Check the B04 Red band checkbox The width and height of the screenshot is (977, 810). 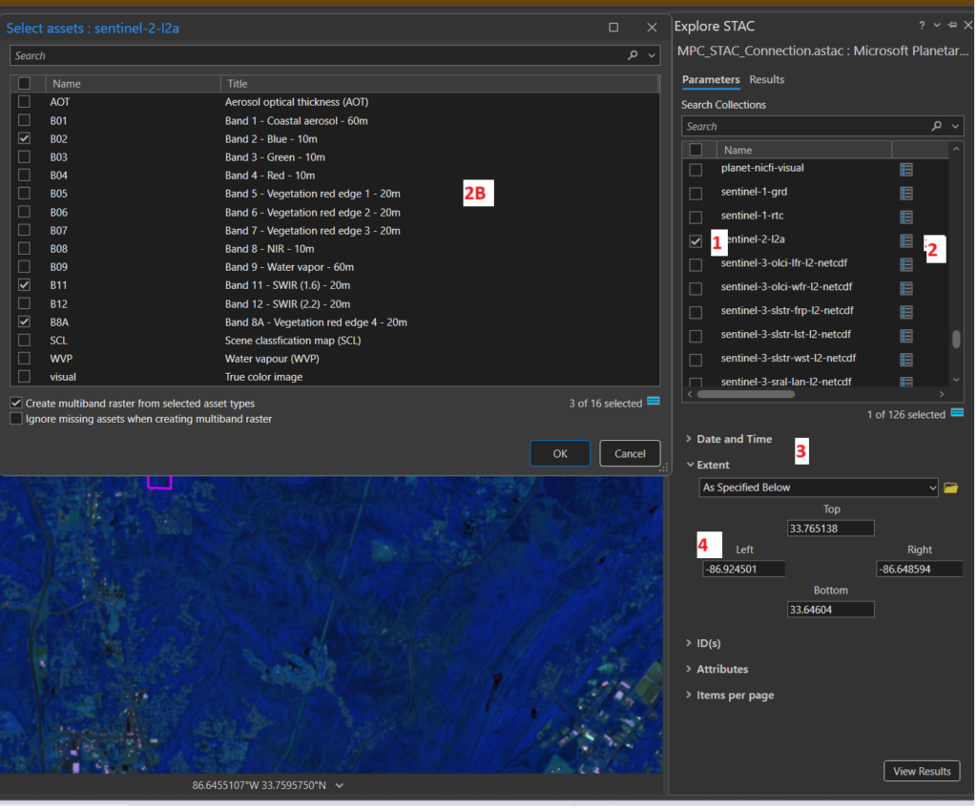[x=24, y=176]
